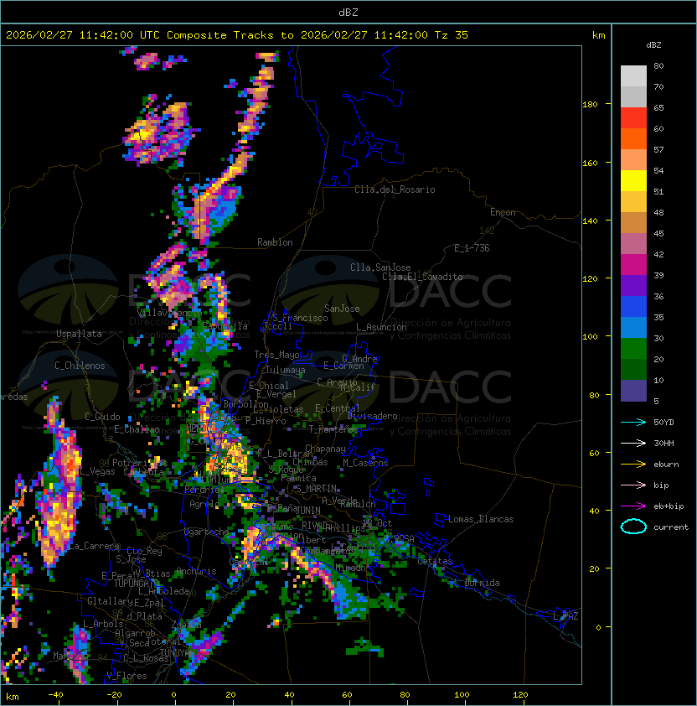Click the Chapanay map label
697x706 pixels.
[325, 449]
